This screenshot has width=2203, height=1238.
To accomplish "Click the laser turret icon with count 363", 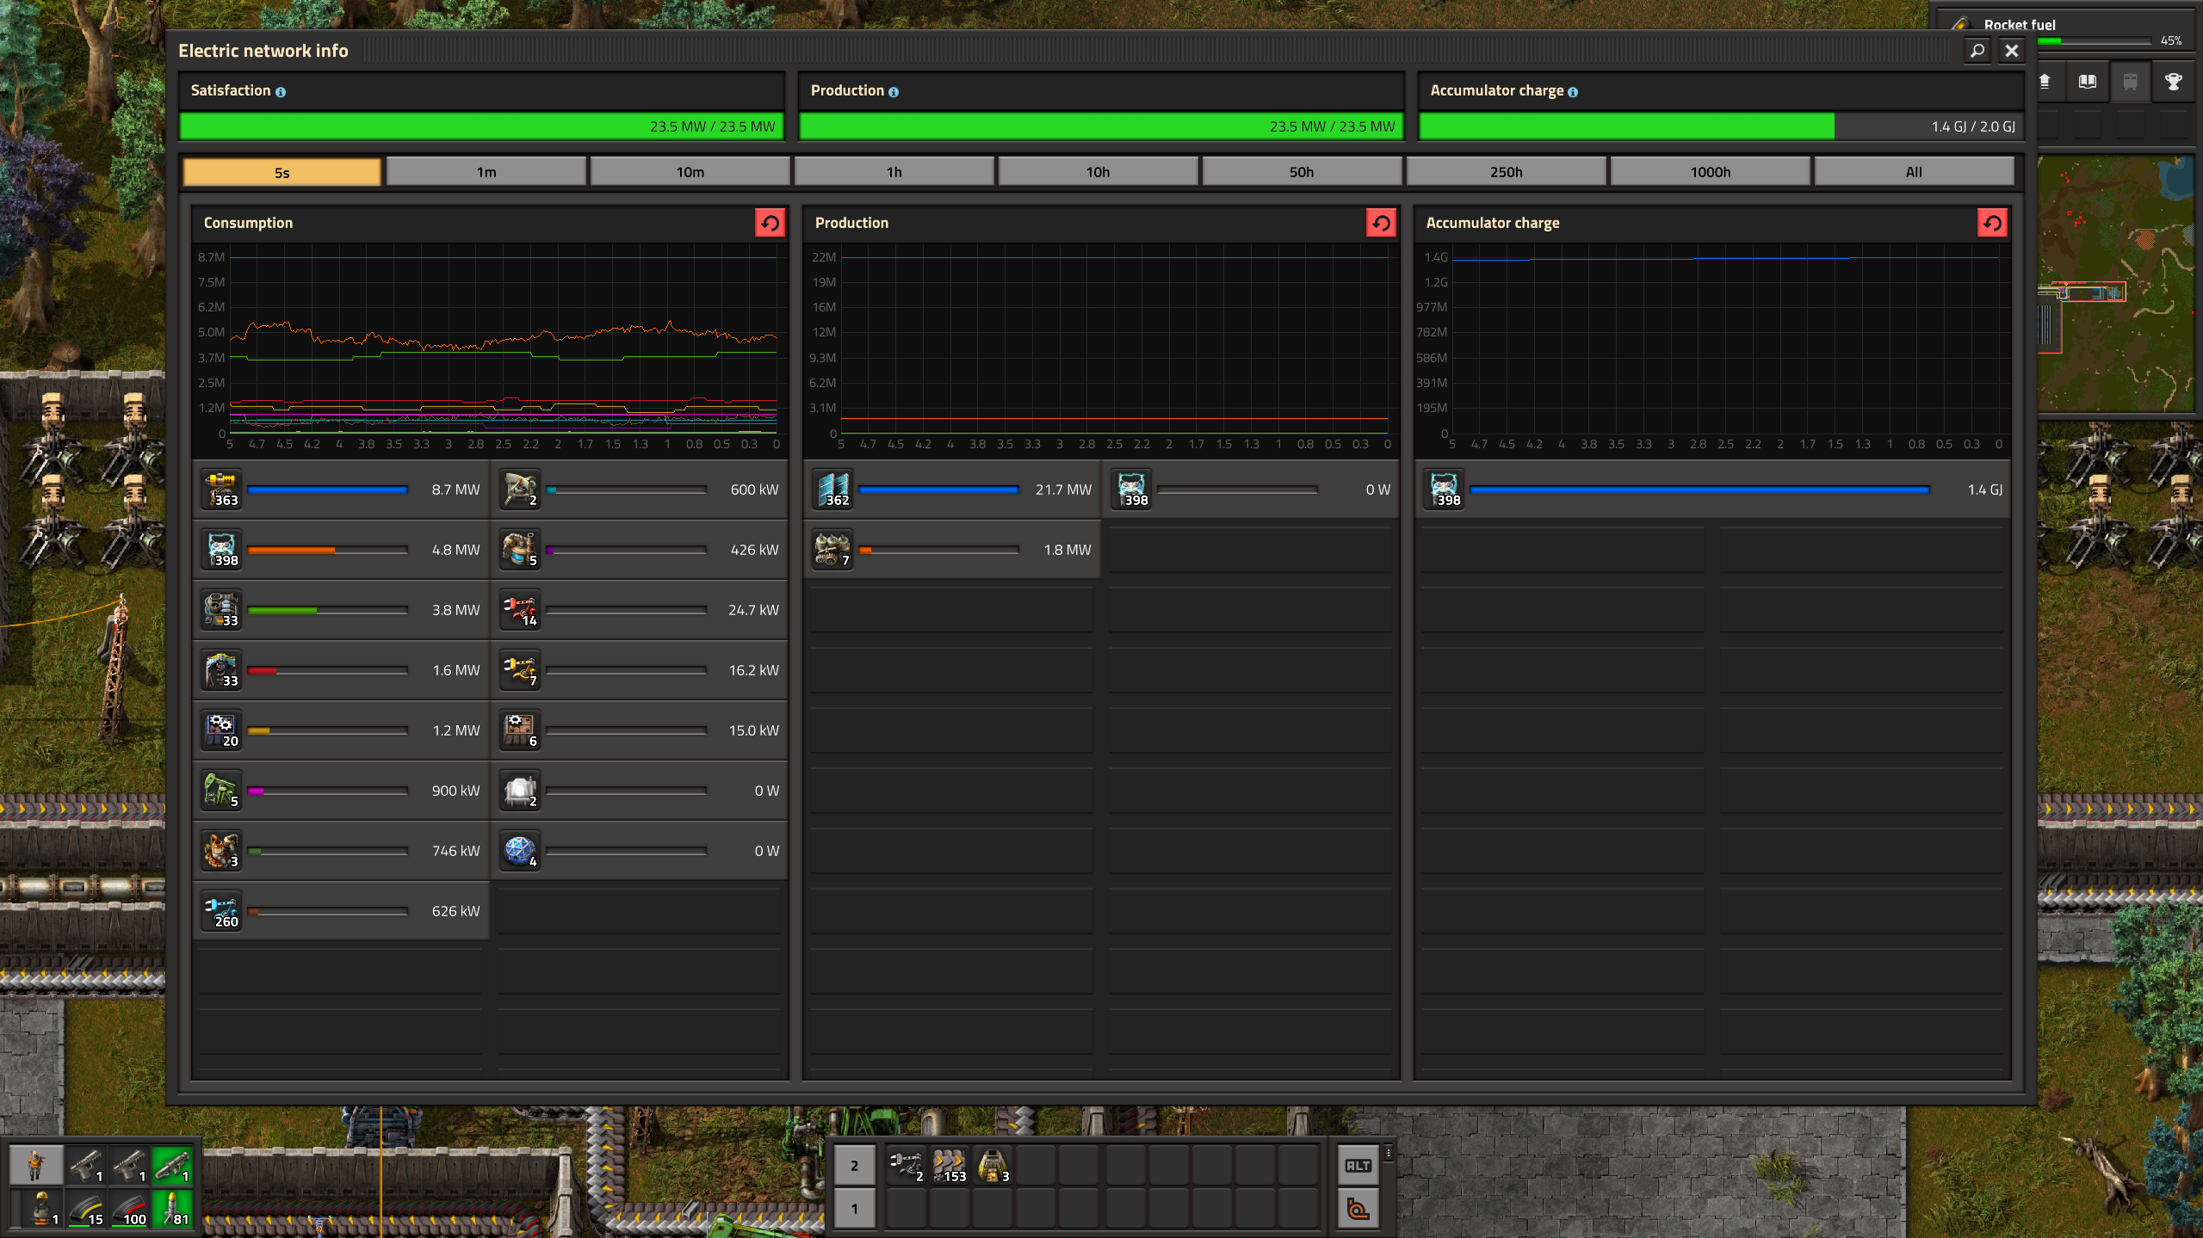I will point(221,489).
